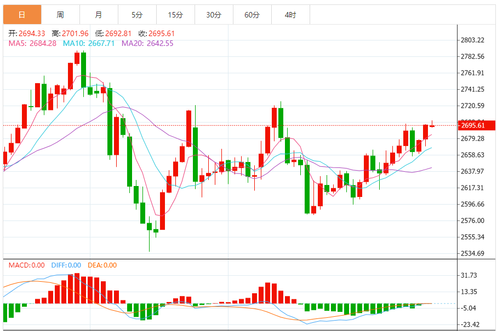The height and width of the screenshot is (331, 497).
Task: Click the low price 2692.81
Action: (118, 33)
